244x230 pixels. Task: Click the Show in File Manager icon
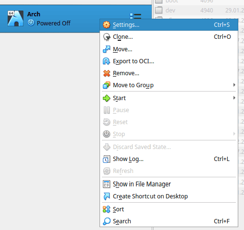tap(106, 184)
